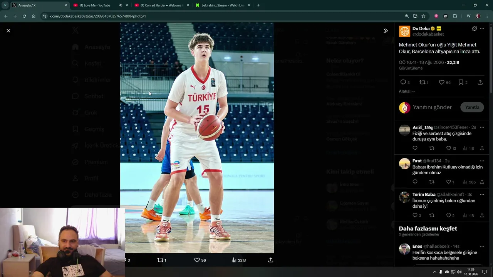Open Do Deka profile avatar
This screenshot has height=277, width=493.
click(x=404, y=31)
